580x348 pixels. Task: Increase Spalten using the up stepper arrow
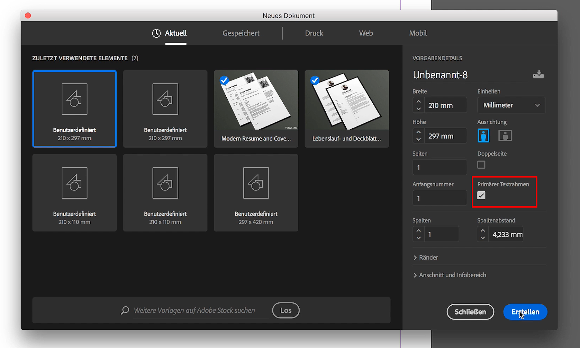[418, 231]
